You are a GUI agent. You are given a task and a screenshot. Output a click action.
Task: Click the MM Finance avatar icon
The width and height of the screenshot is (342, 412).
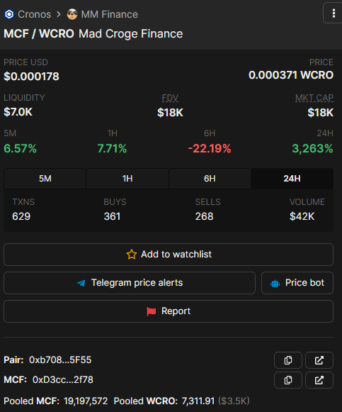pos(72,14)
